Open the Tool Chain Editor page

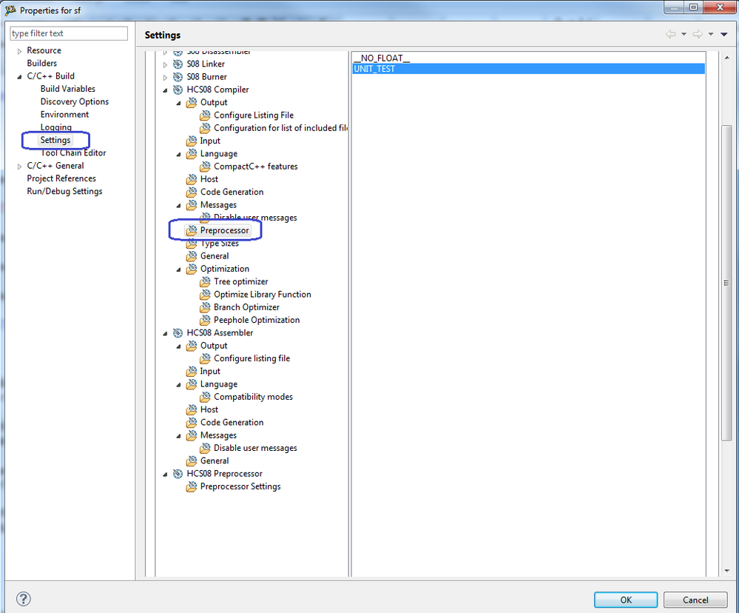point(73,153)
